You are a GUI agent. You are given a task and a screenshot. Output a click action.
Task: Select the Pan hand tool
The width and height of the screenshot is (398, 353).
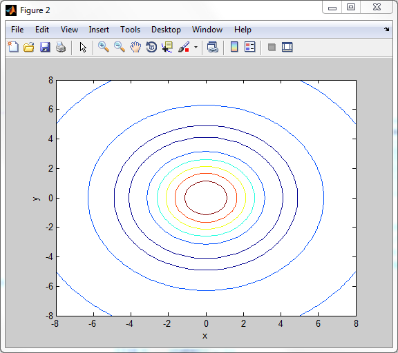click(x=135, y=47)
